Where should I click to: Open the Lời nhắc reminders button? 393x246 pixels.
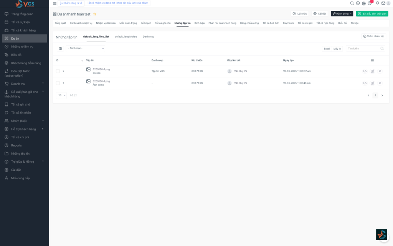click(300, 13)
